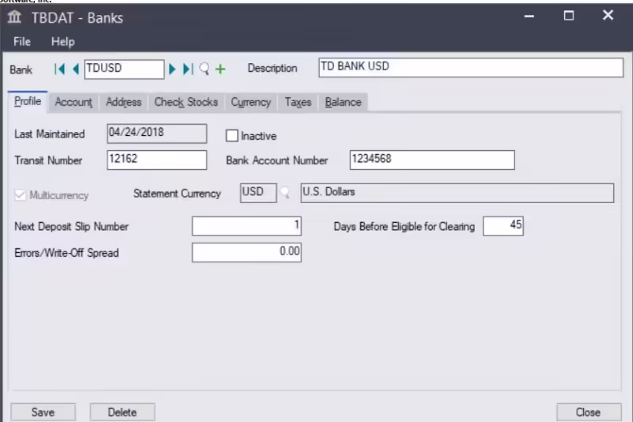Go to first bank record

59,70
